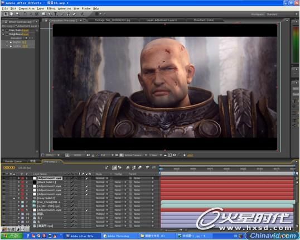The image size is (300, 240).
Task: Click the exposure value in the viewer footer
Action: pos(190,155)
